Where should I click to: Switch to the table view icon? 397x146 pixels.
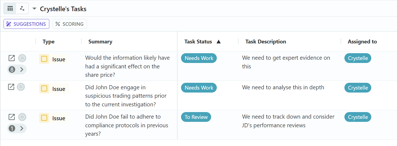click(x=10, y=9)
